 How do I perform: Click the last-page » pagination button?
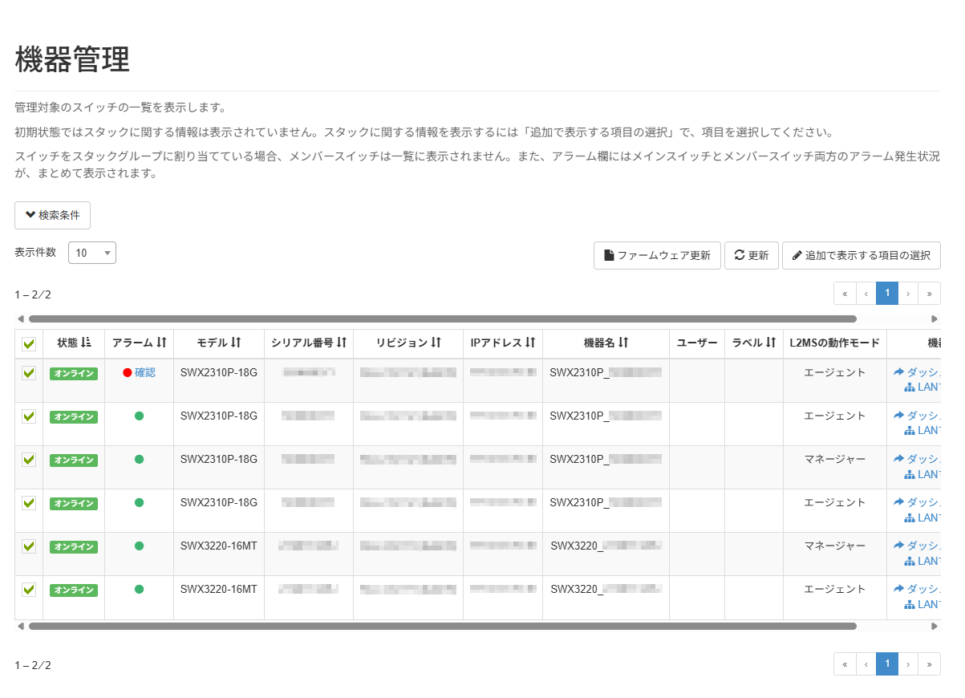pos(929,294)
